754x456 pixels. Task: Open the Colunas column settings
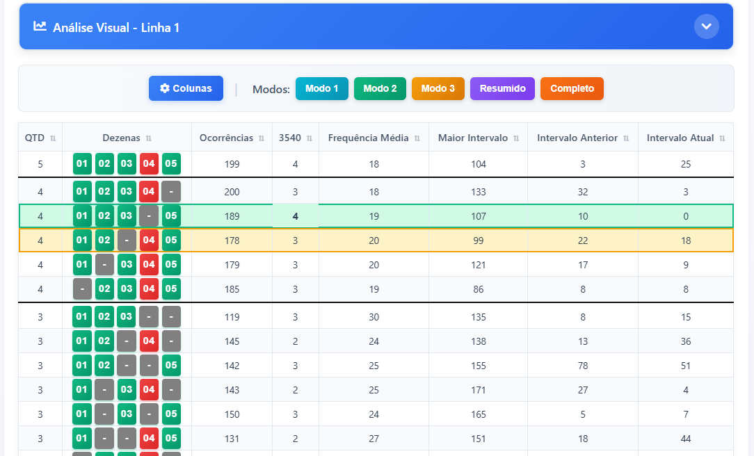(186, 88)
